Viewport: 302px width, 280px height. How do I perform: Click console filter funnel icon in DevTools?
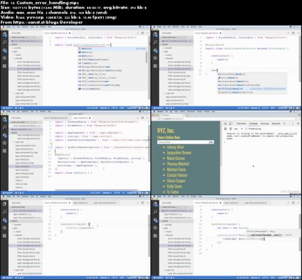(x=231, y=129)
